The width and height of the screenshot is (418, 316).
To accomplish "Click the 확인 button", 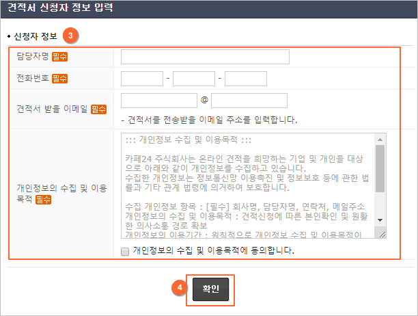I will (210, 289).
